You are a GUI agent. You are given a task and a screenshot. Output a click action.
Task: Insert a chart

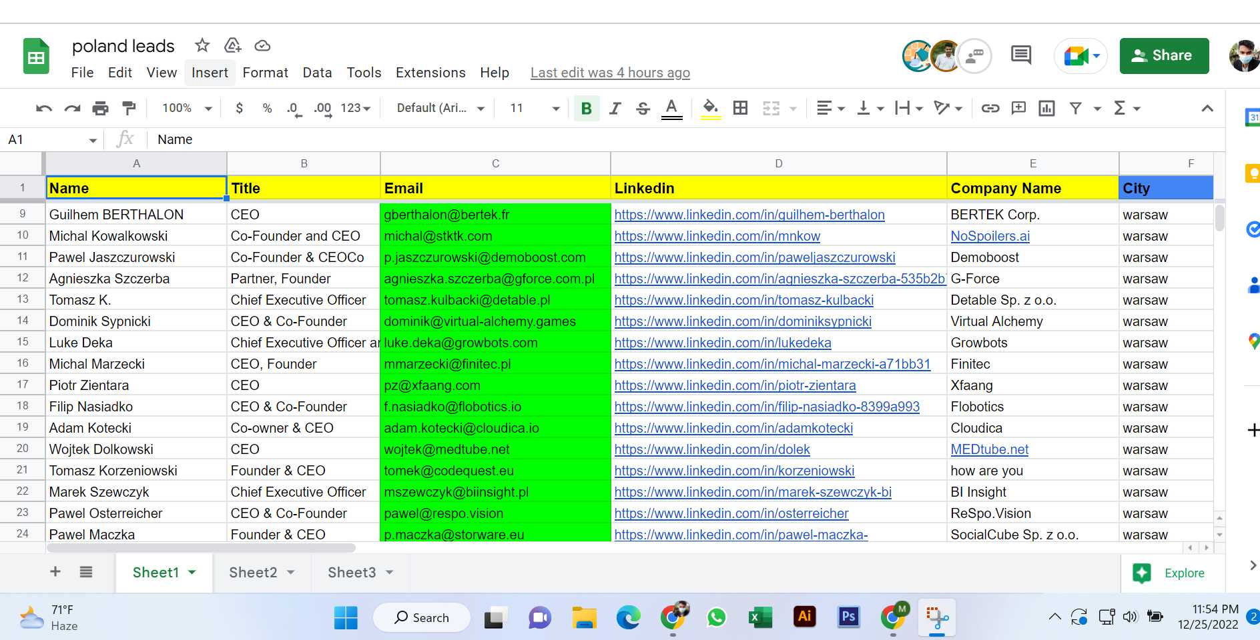point(1046,108)
